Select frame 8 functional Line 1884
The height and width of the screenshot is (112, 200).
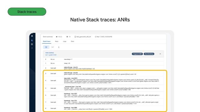103,109
